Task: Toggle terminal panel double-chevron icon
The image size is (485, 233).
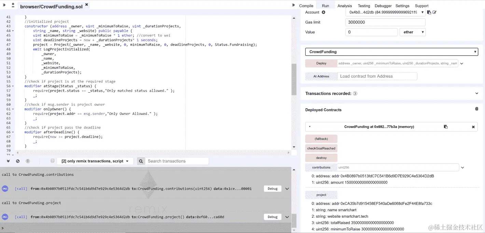Action: [x=9, y=161]
